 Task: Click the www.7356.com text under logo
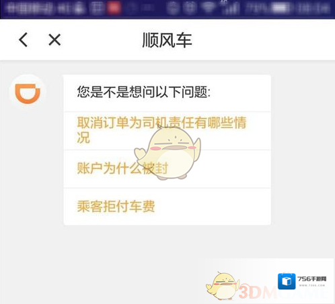pos(312,285)
